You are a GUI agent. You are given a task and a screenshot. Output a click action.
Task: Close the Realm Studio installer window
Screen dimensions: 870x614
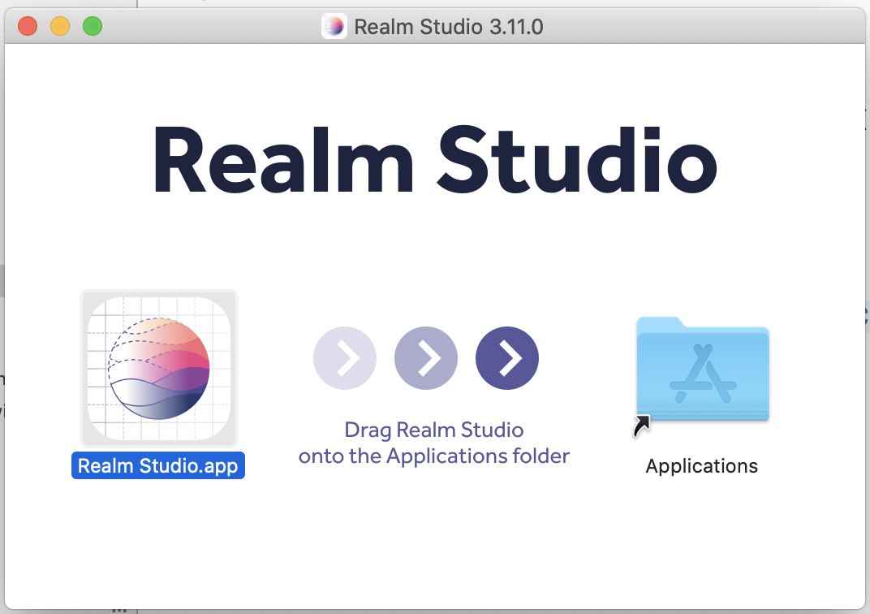click(x=28, y=26)
